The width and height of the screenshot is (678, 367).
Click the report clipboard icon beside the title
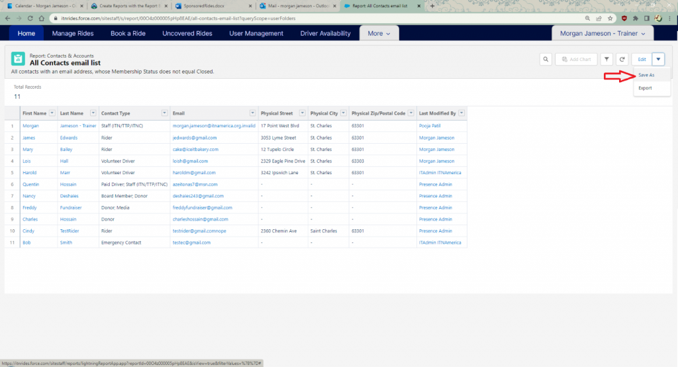tap(19, 59)
